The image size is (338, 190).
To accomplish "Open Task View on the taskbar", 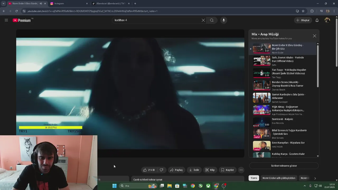I will [x=162, y=186].
